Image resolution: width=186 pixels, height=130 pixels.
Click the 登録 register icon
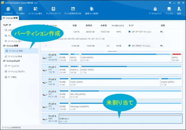(x=179, y=11)
